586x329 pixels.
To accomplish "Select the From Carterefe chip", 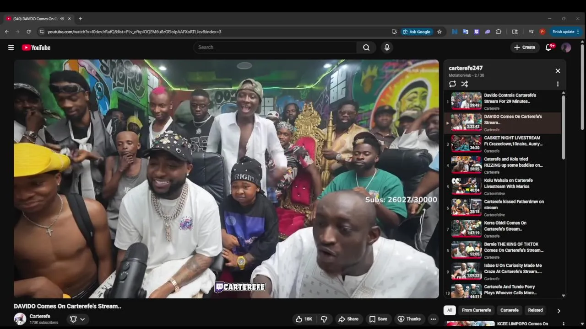I will click(476, 310).
